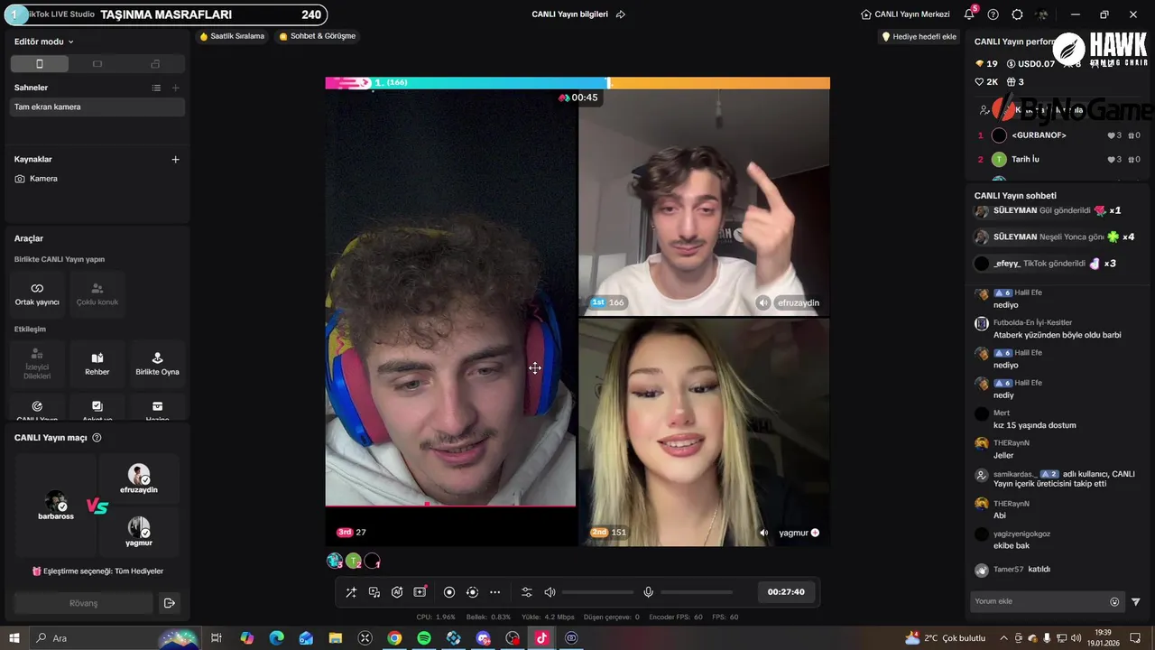Click the CANLI Yayın maçı help icon
Viewport: 1155px width, 650px height.
[x=97, y=438]
